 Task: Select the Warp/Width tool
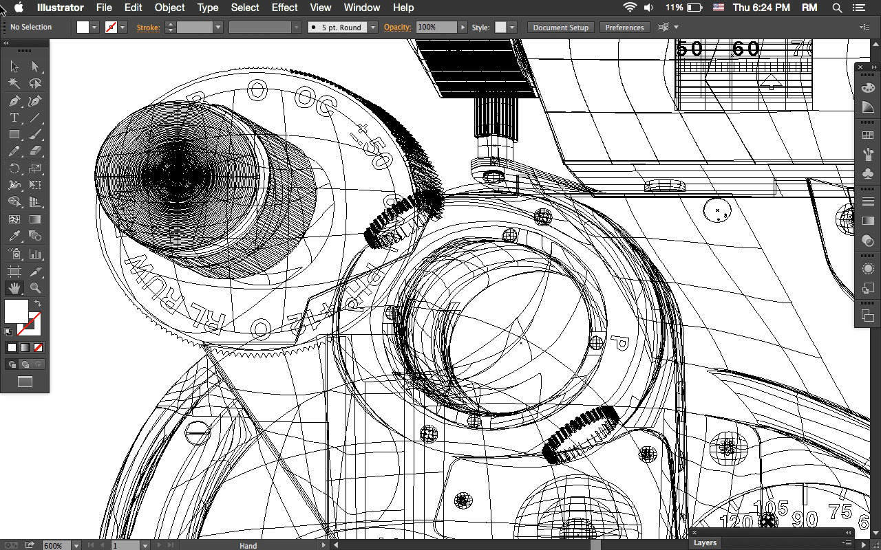pos(14,185)
